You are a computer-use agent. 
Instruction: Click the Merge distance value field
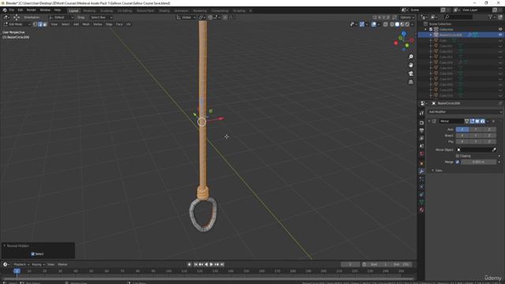[478, 162]
